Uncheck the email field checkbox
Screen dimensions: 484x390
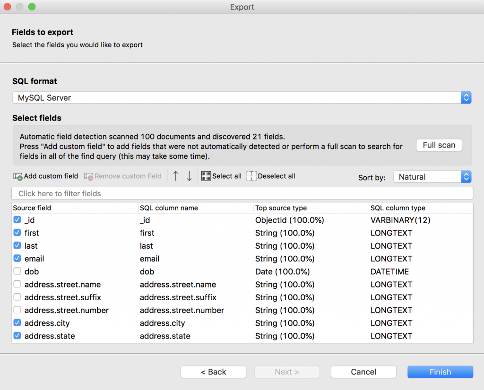tap(17, 259)
